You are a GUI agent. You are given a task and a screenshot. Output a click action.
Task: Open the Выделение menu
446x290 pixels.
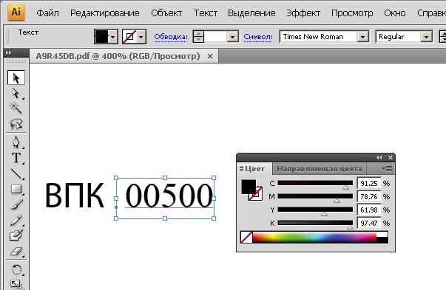coord(251,13)
